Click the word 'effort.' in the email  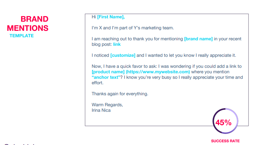click(98, 83)
